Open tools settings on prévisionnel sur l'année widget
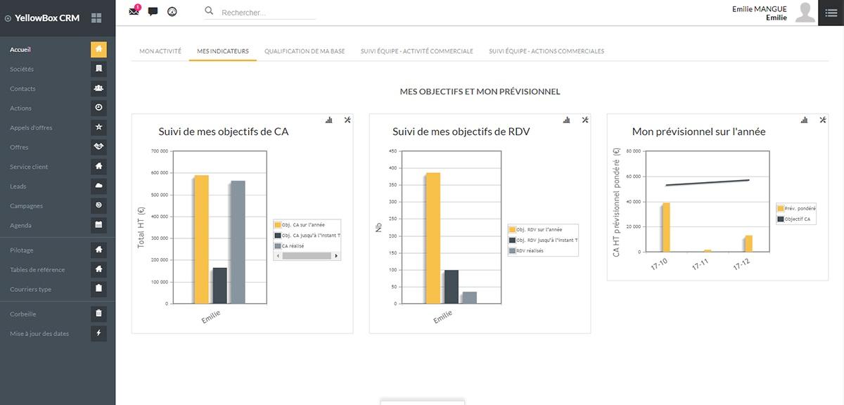The image size is (844, 405). (x=823, y=120)
